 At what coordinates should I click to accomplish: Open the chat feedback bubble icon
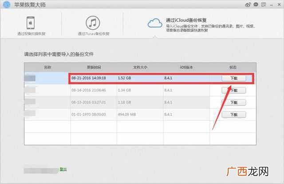point(256,4)
